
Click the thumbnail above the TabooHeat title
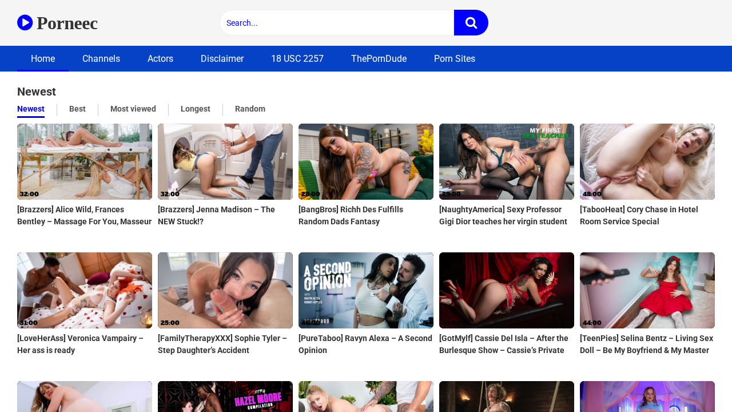pos(647,161)
